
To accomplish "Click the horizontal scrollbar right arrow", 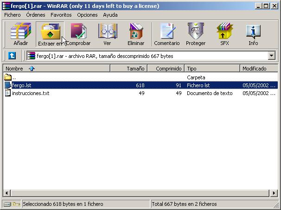I will pos(274,193).
